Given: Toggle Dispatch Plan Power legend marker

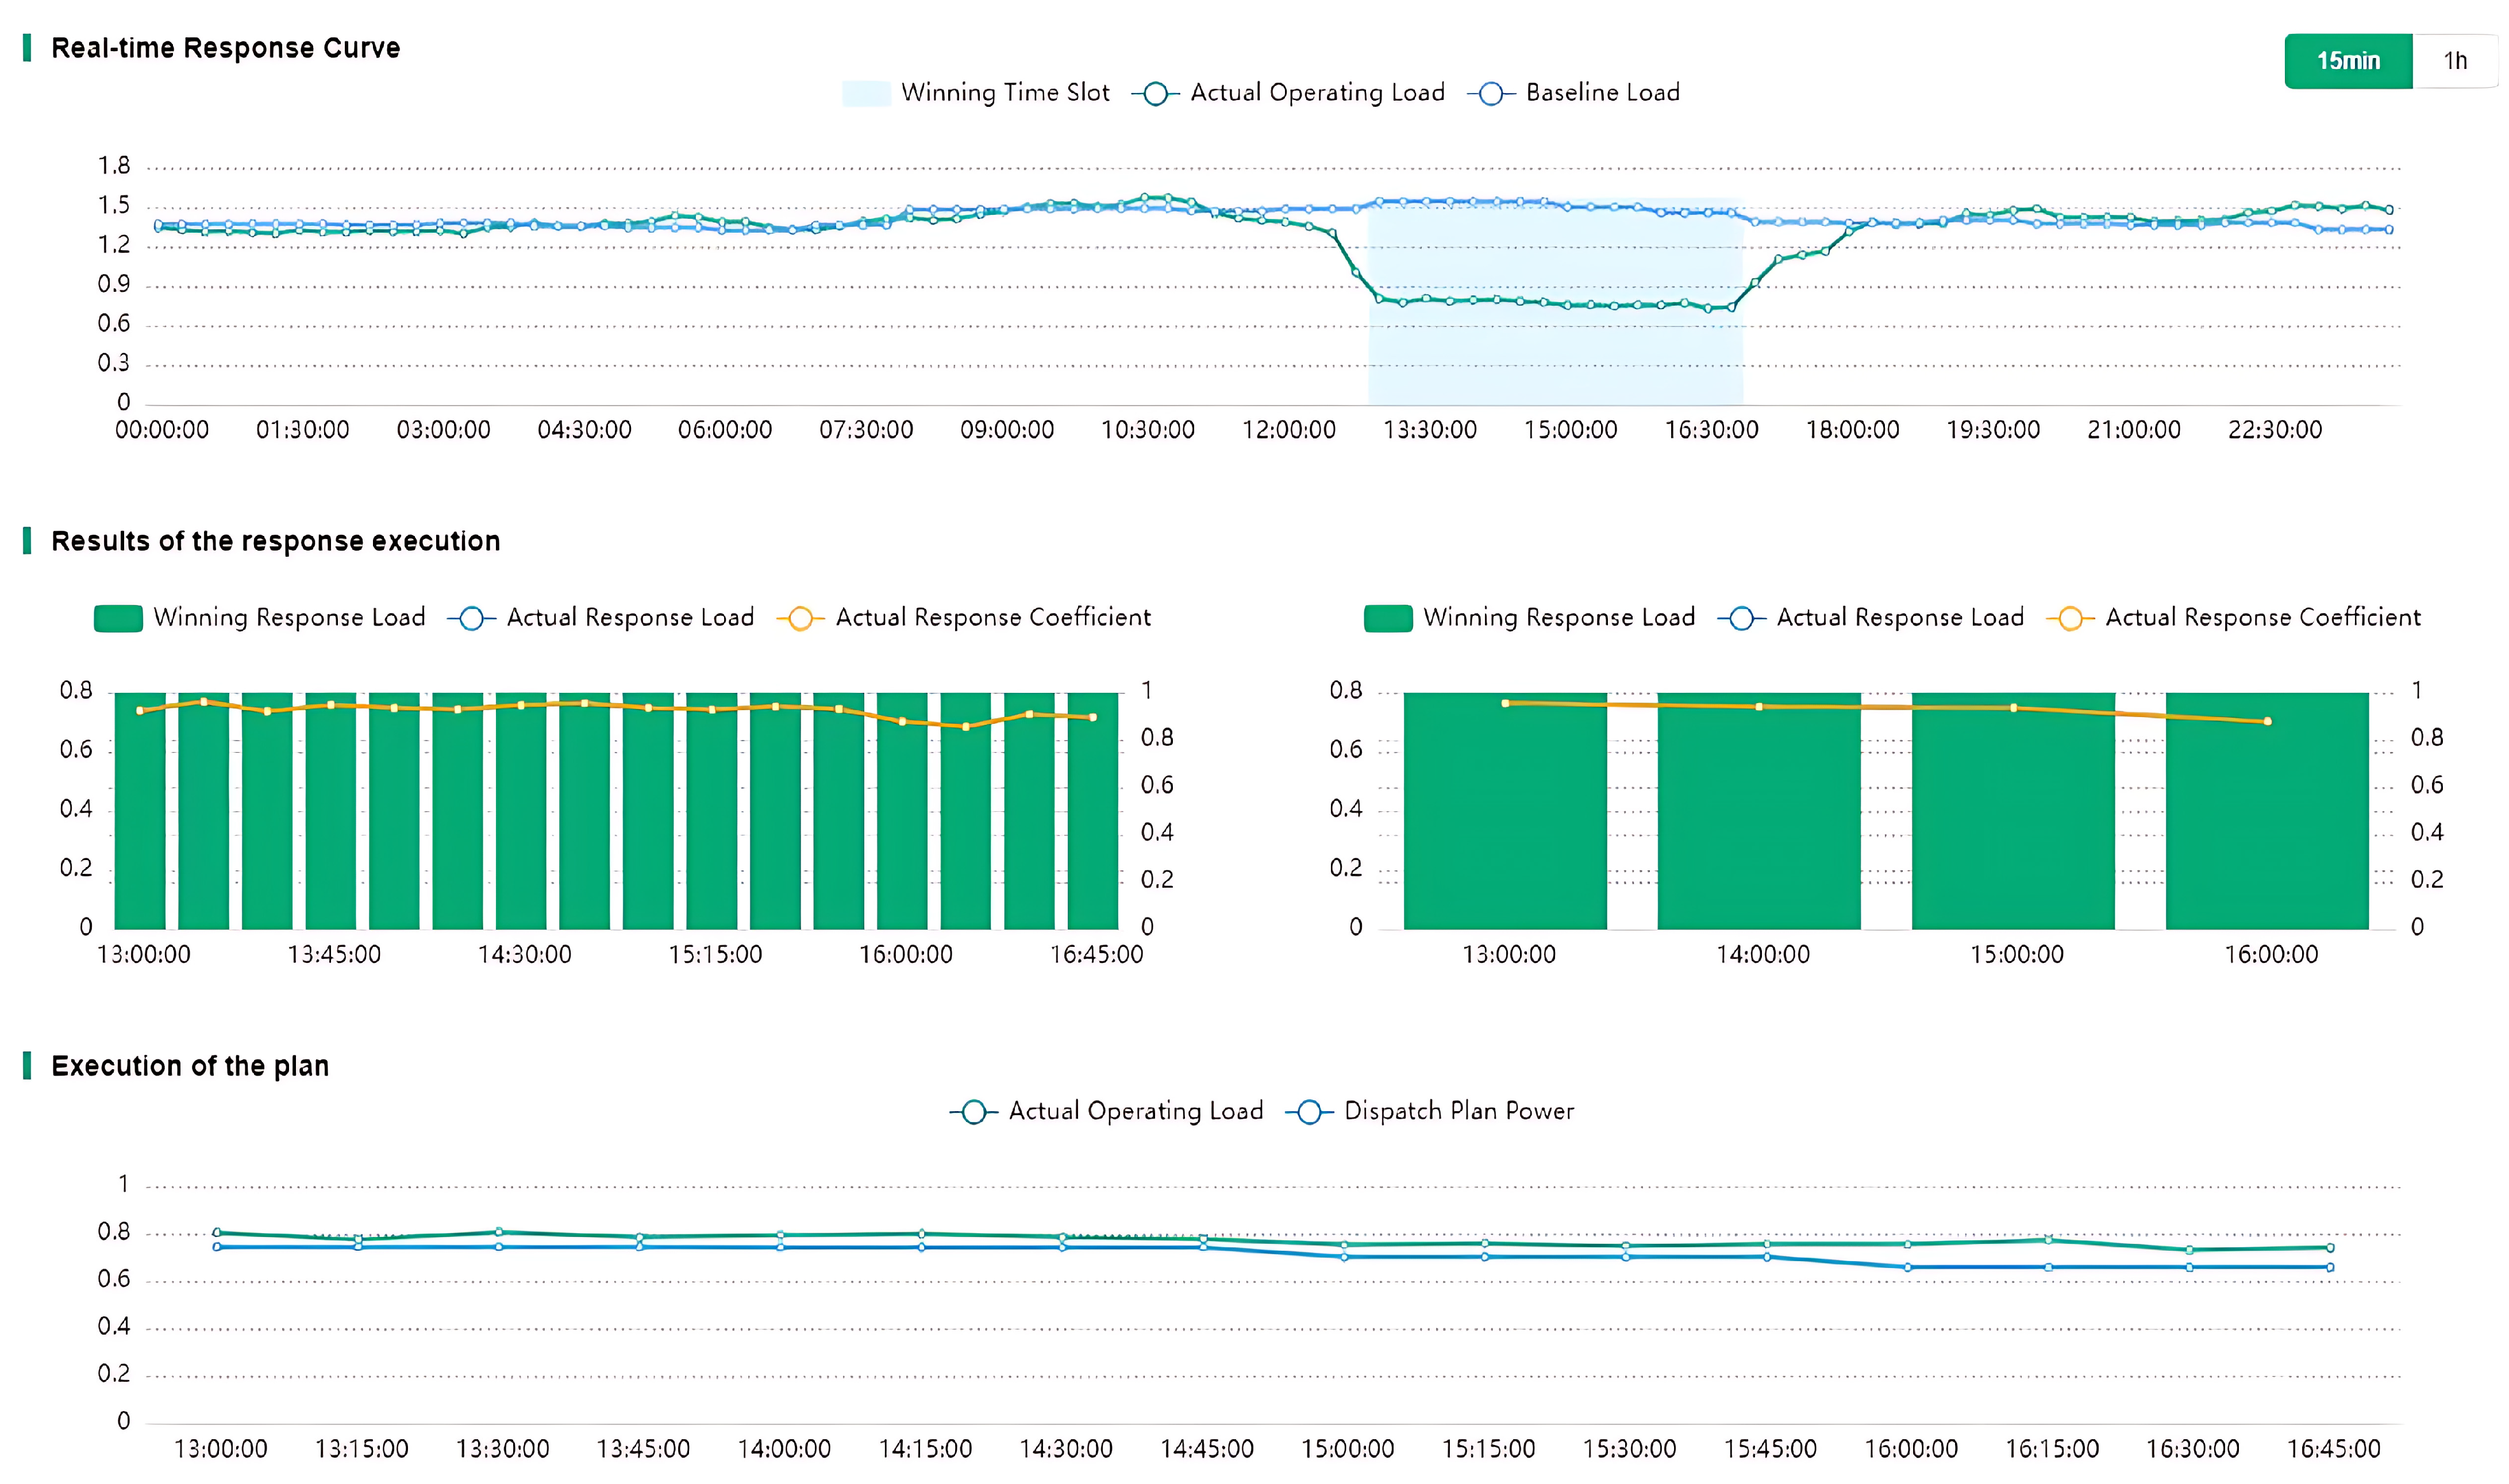Looking at the screenshot, I should pos(1309,1112).
